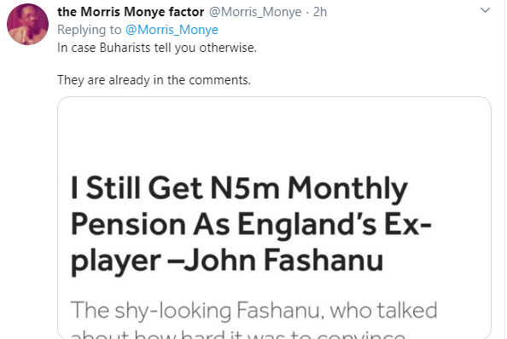This screenshot has height=339, width=507.
Task: Select the 'Replying to' label
Action: (x=90, y=30)
